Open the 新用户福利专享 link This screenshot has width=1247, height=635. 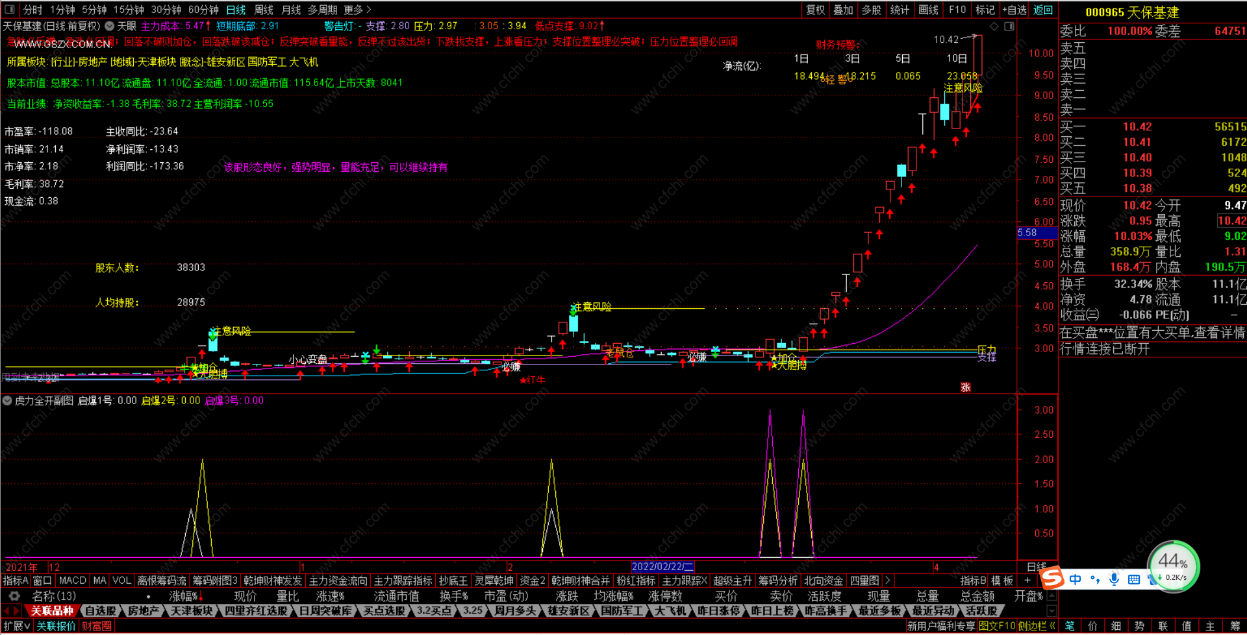click(x=941, y=626)
